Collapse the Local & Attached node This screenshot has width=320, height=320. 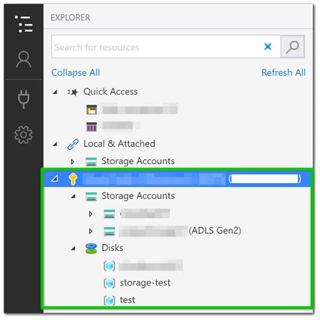(x=55, y=144)
